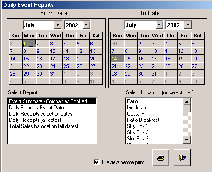212x172 pixels.
Task: Expand the To Date month dropdown
Action: 159,25
